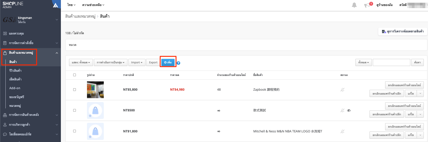Click แก้ไข edit button for Zapbook row
The width and height of the screenshot is (428, 142).
(410, 93)
